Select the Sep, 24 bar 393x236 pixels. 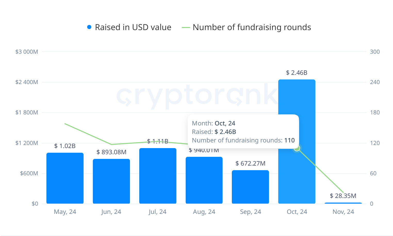point(250,187)
